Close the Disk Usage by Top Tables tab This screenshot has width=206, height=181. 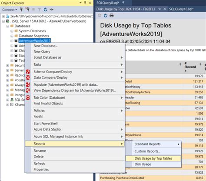(165, 9)
